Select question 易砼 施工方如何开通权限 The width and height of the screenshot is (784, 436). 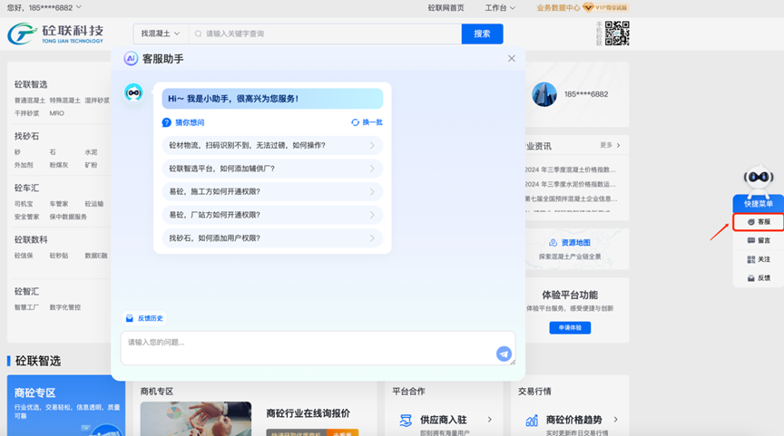click(271, 191)
